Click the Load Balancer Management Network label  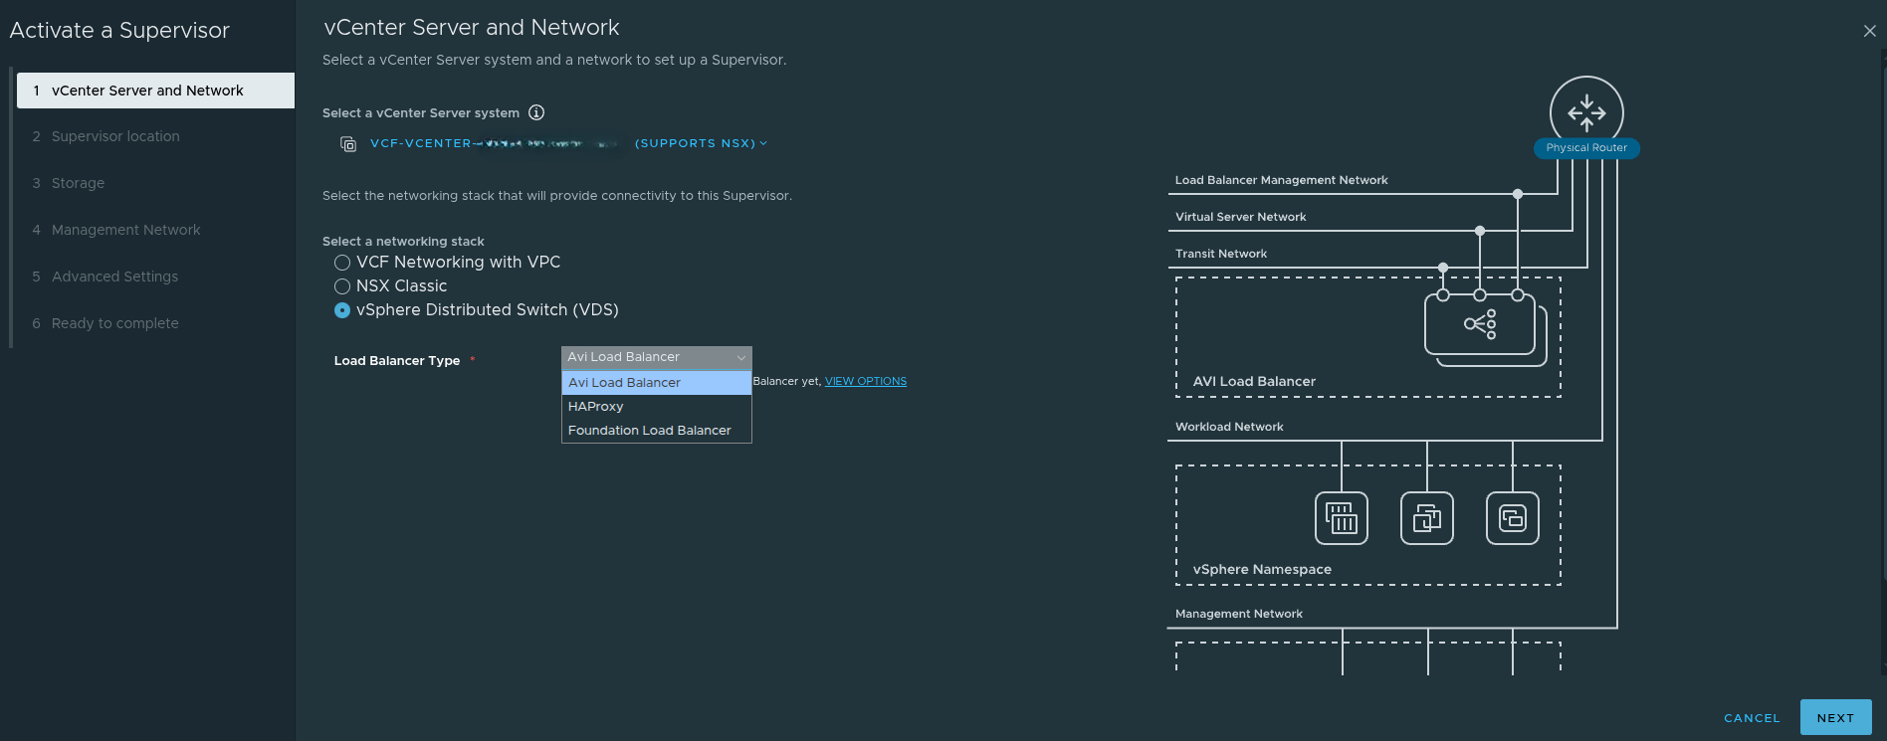coord(1281,180)
